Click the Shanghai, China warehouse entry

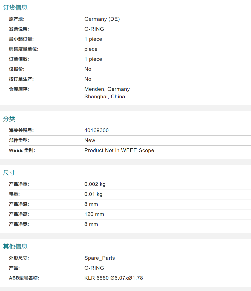tap(105, 97)
